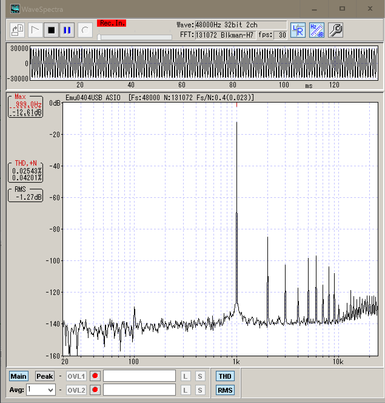Toggle the OVL1 overlay button
The height and width of the screenshot is (403, 385).
[76, 376]
